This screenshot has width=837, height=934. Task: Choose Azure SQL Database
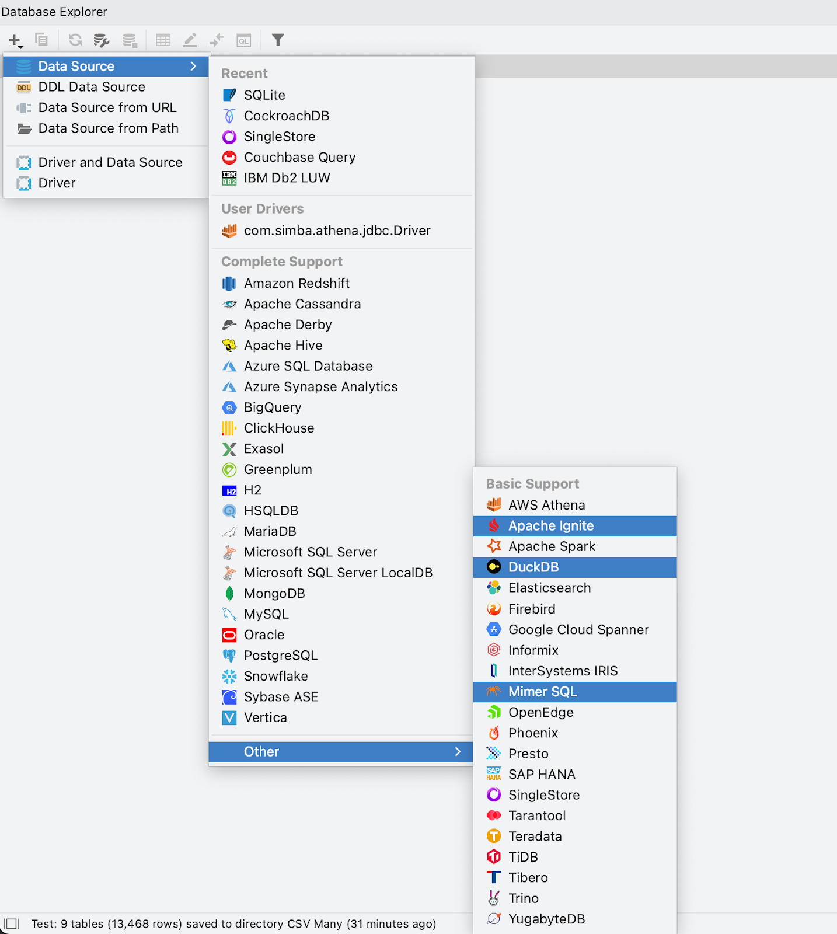342,366
